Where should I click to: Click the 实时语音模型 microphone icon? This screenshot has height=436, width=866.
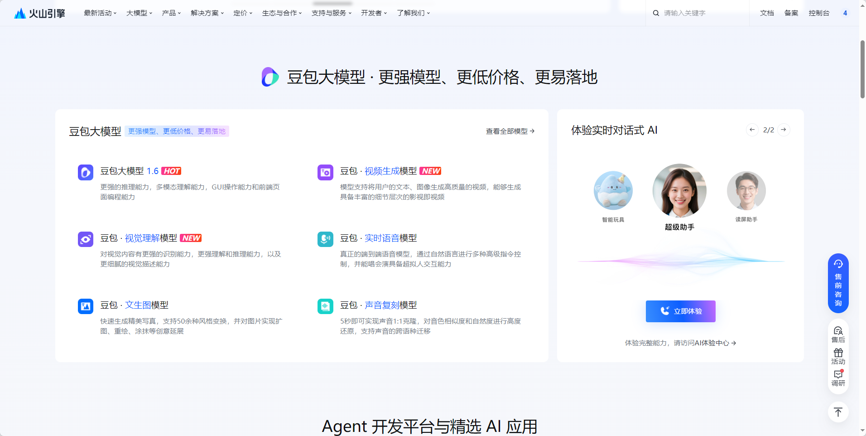point(325,239)
